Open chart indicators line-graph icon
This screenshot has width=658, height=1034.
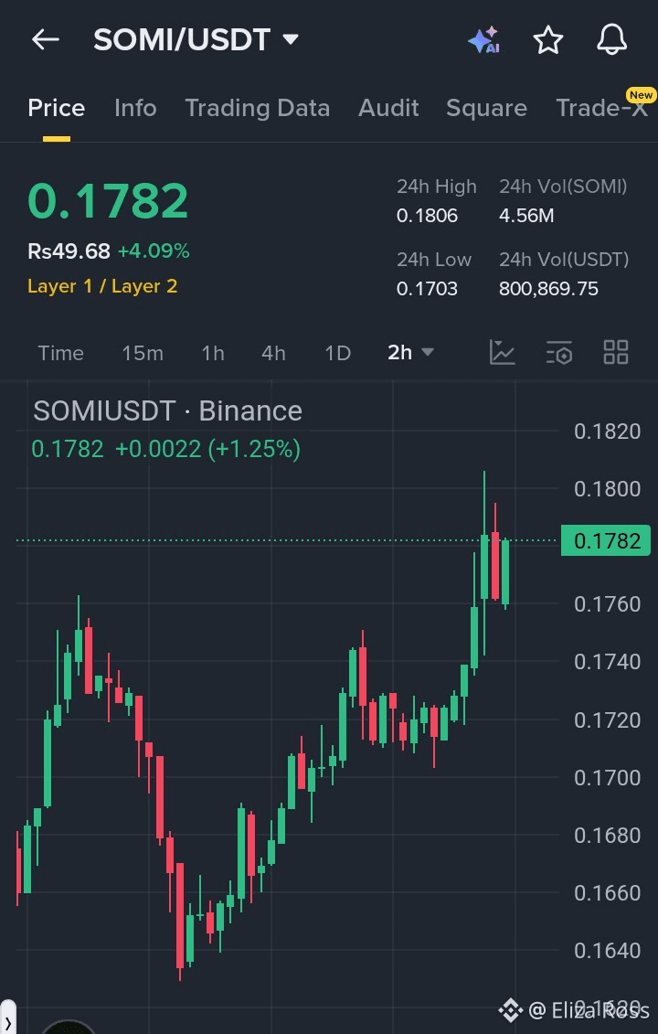click(x=502, y=352)
